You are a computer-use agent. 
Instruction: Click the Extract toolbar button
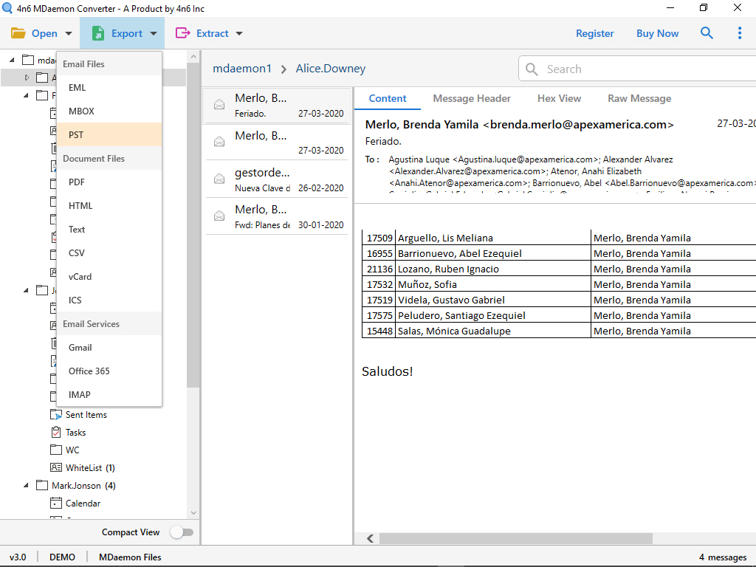[209, 33]
